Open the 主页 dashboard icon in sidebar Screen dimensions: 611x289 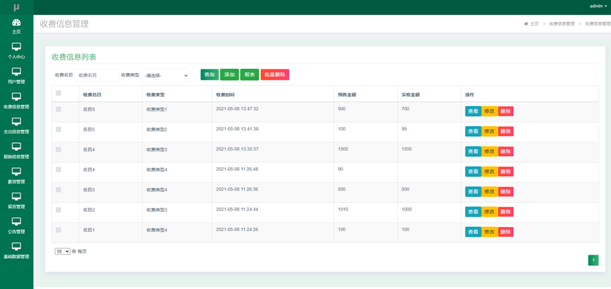[16, 23]
